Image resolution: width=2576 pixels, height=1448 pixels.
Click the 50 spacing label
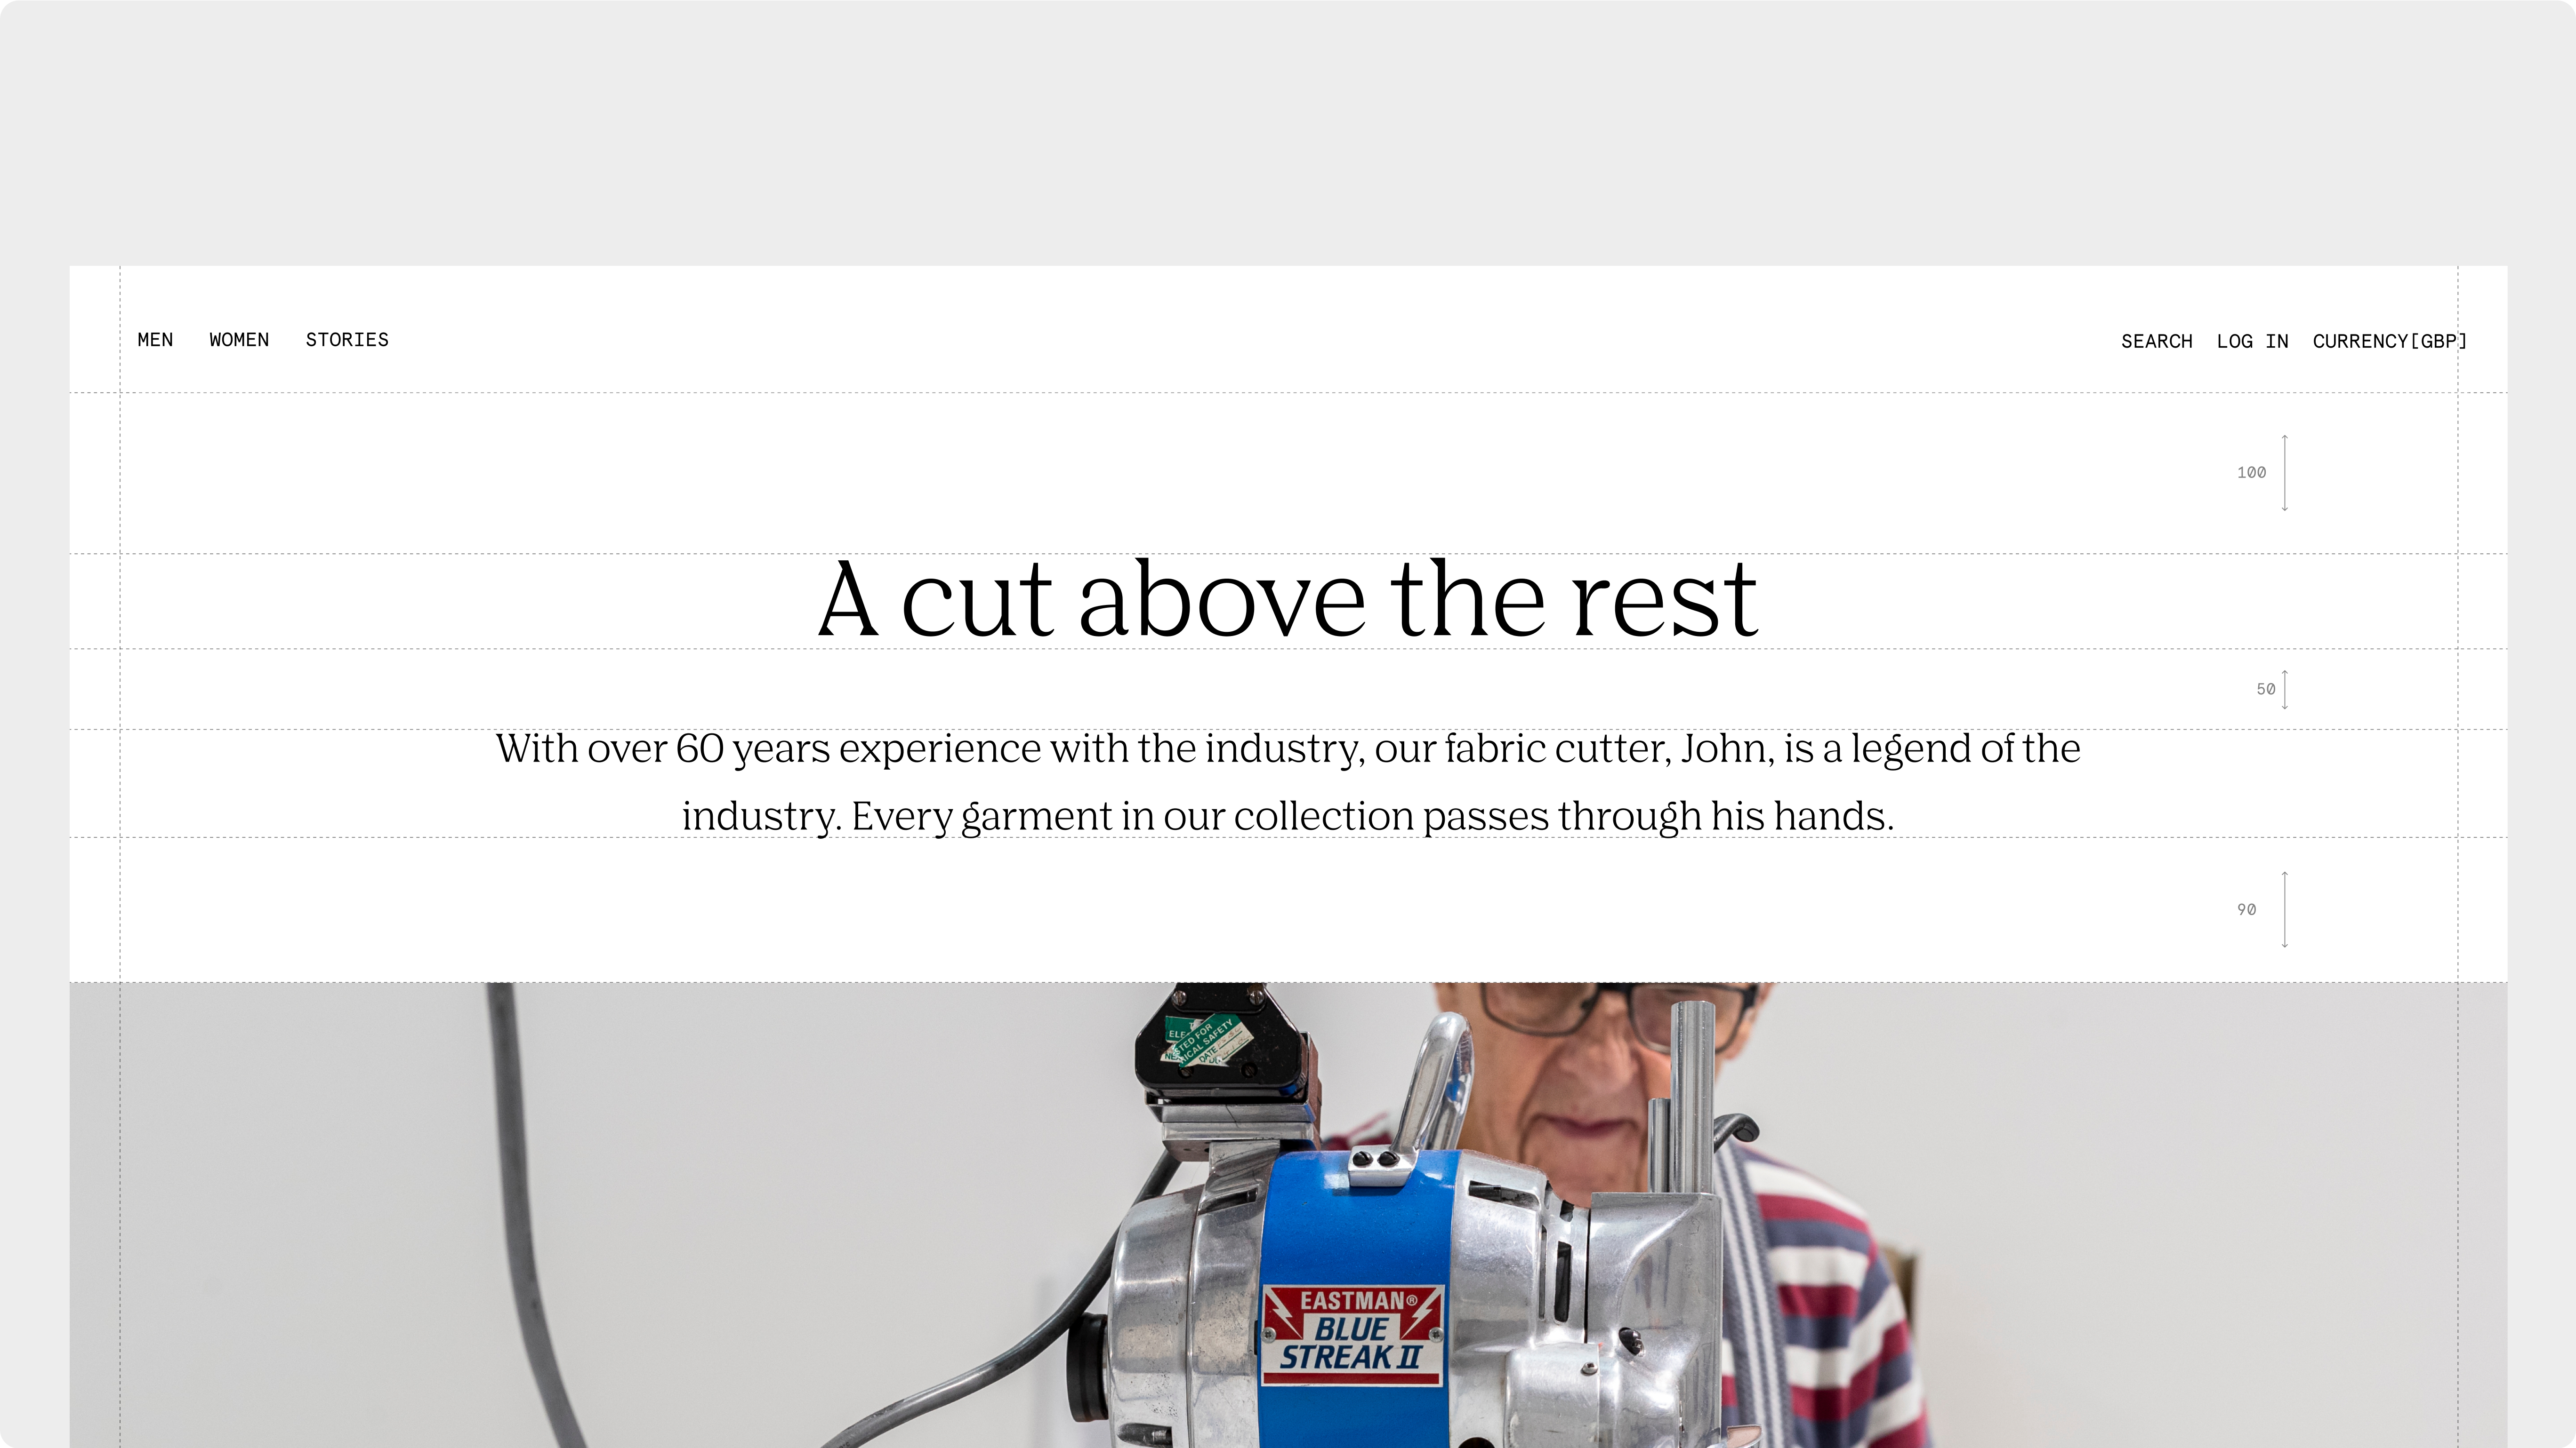point(2266,690)
